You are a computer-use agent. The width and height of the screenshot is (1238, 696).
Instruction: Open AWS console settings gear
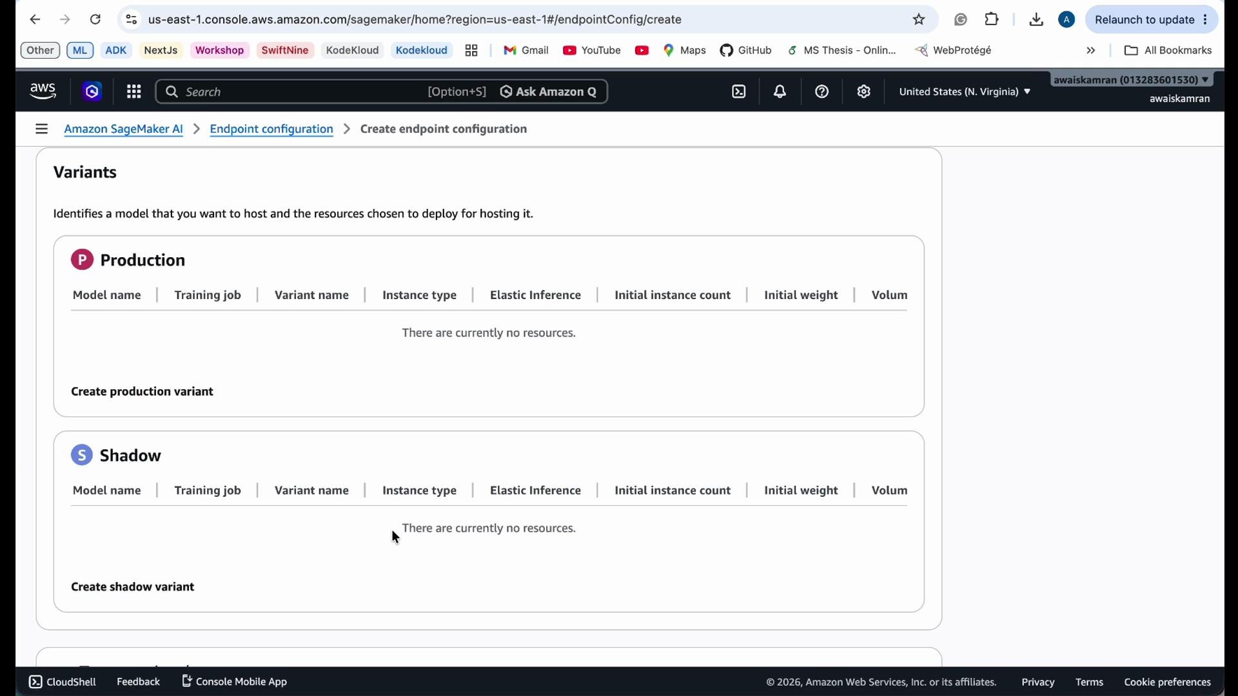coord(864,92)
